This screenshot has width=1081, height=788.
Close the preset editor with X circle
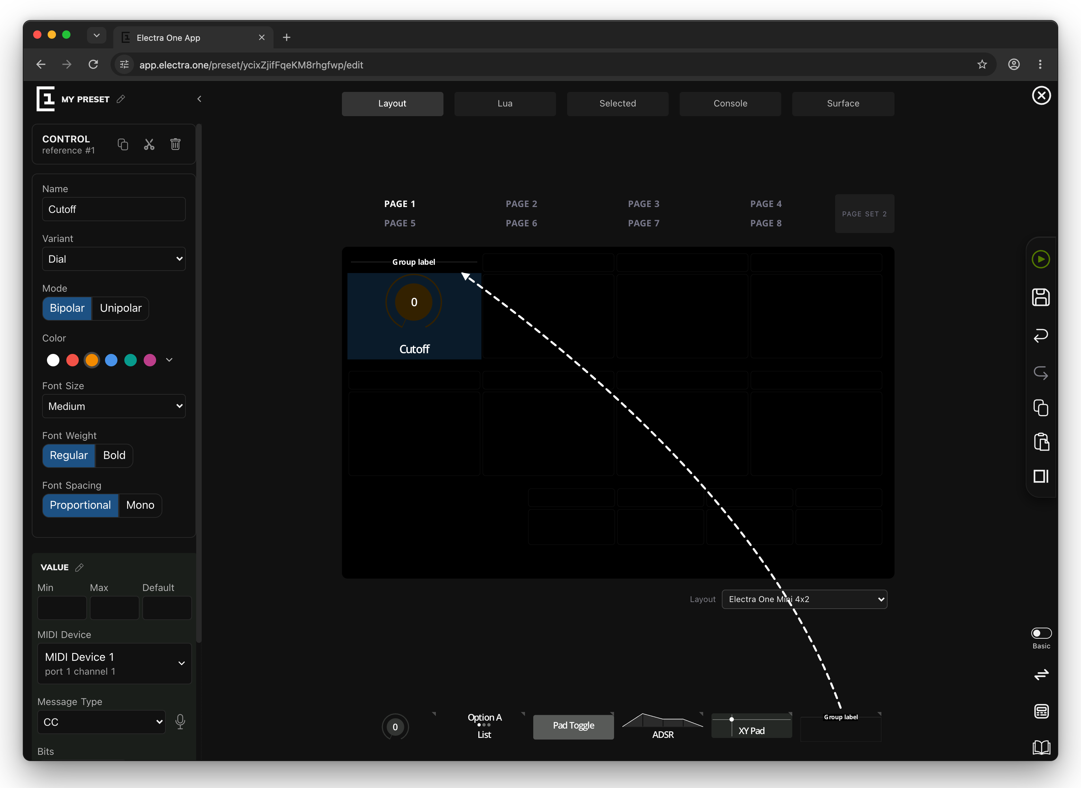[1041, 95]
